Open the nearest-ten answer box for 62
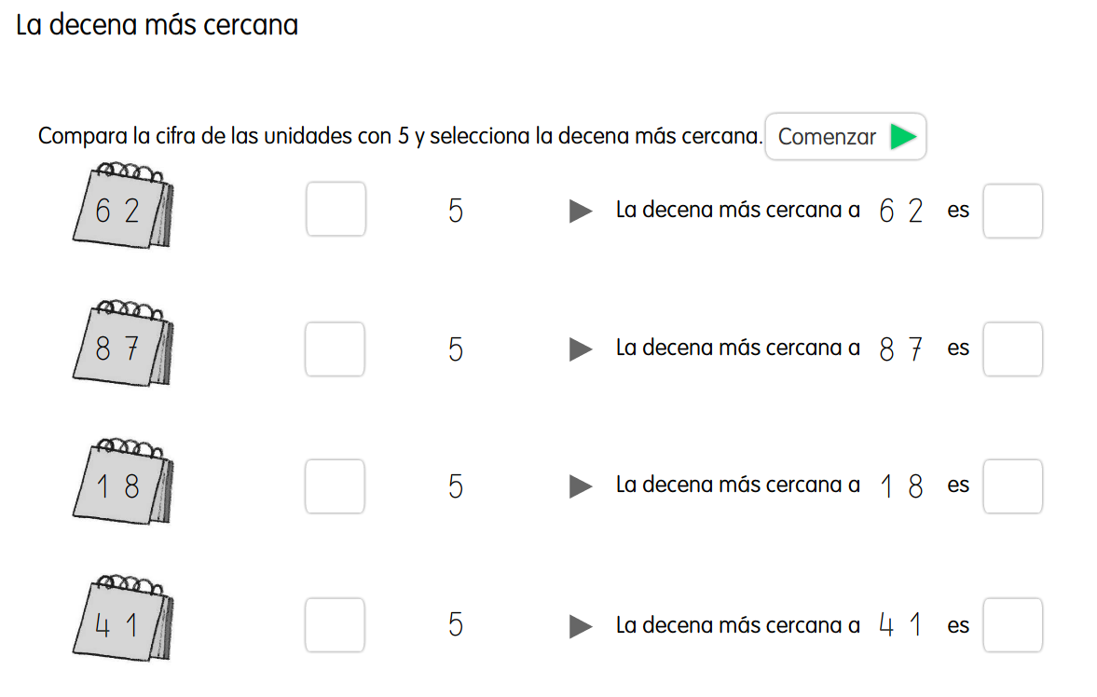This screenshot has width=1097, height=697. [1012, 211]
